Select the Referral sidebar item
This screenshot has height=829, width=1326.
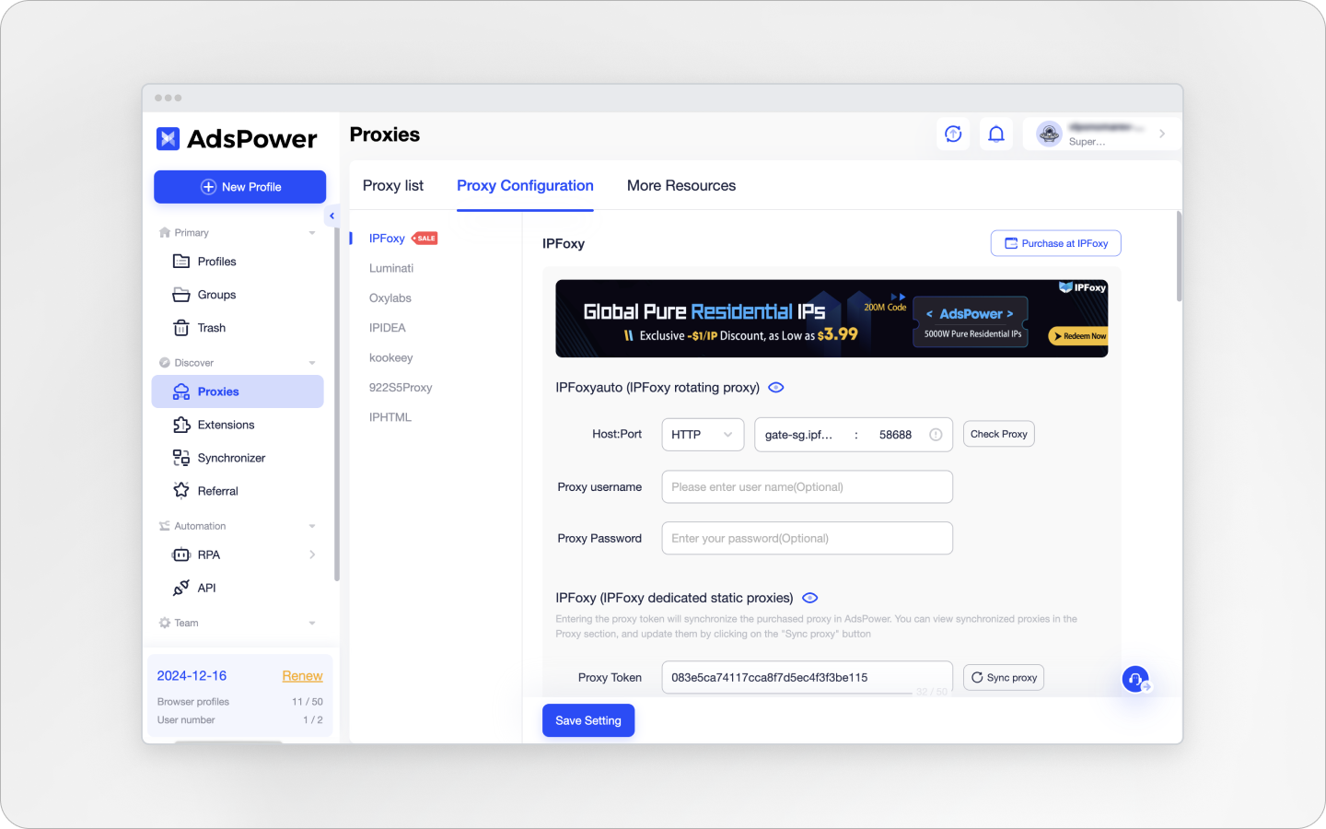(x=218, y=491)
